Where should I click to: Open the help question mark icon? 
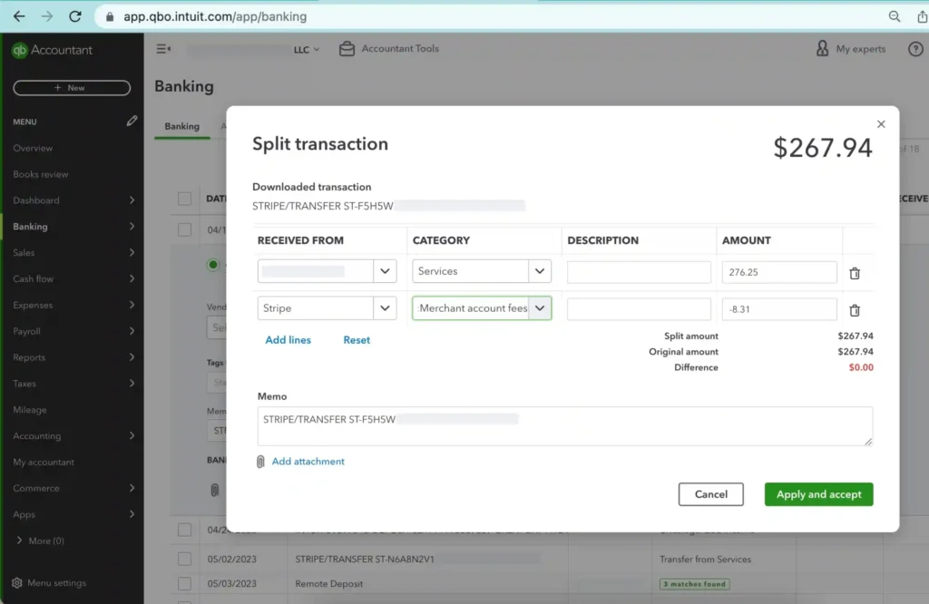tap(915, 49)
